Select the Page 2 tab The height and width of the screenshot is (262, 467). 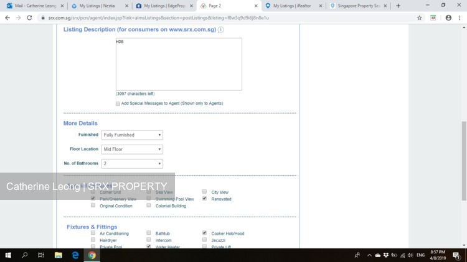[228, 6]
